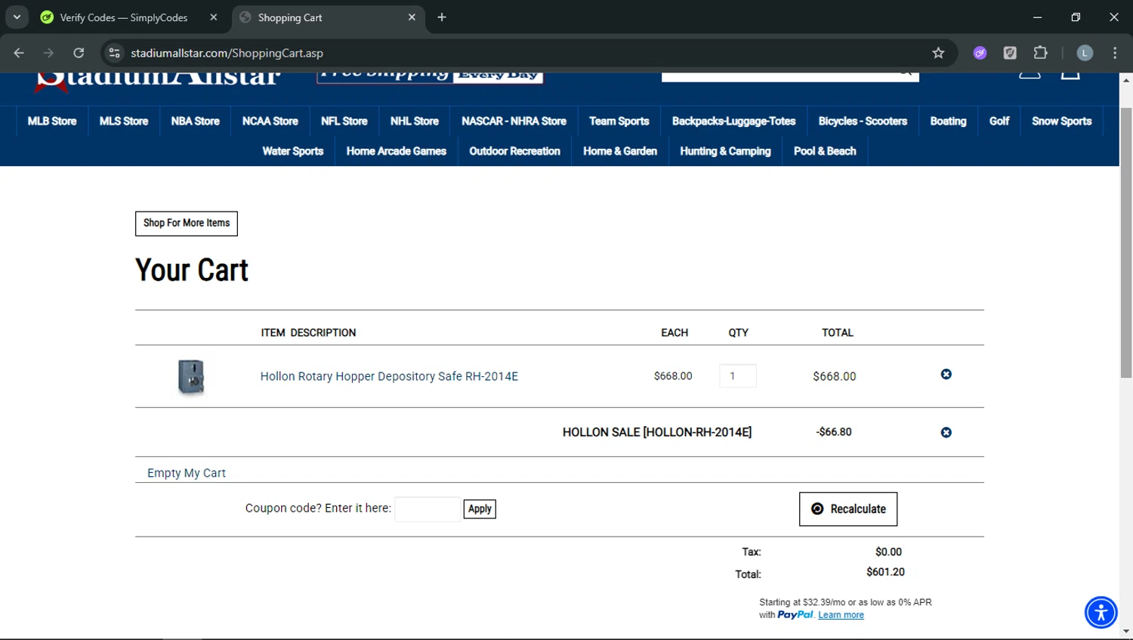Screen dimensions: 1133x640
Task: Open a new browser tab
Action: (x=442, y=17)
